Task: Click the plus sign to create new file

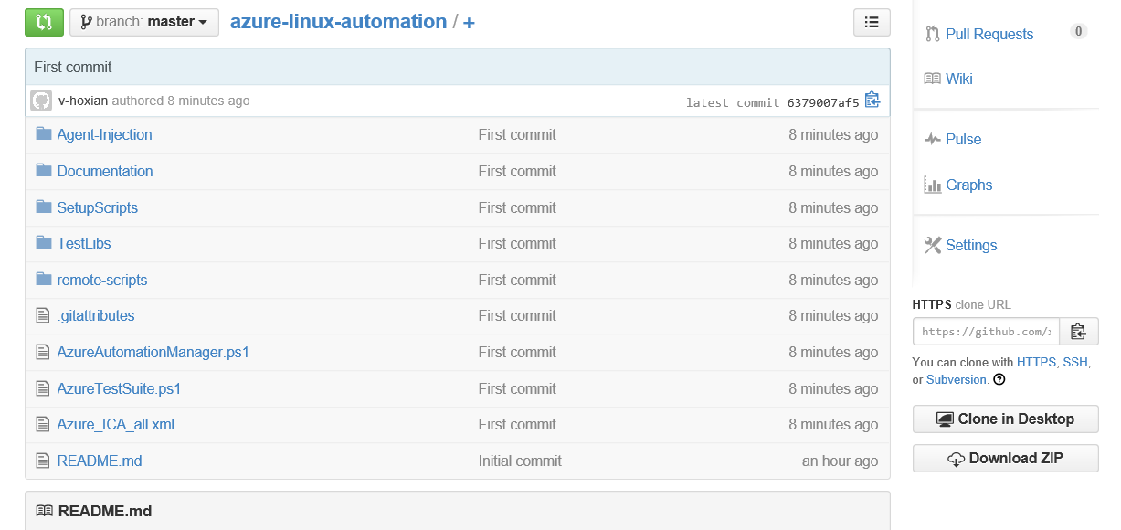Action: (x=469, y=22)
